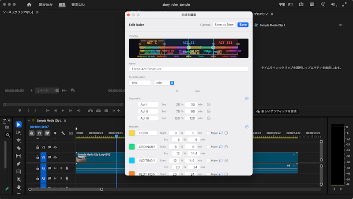
Task: Click Save as New button
Action: point(224,25)
